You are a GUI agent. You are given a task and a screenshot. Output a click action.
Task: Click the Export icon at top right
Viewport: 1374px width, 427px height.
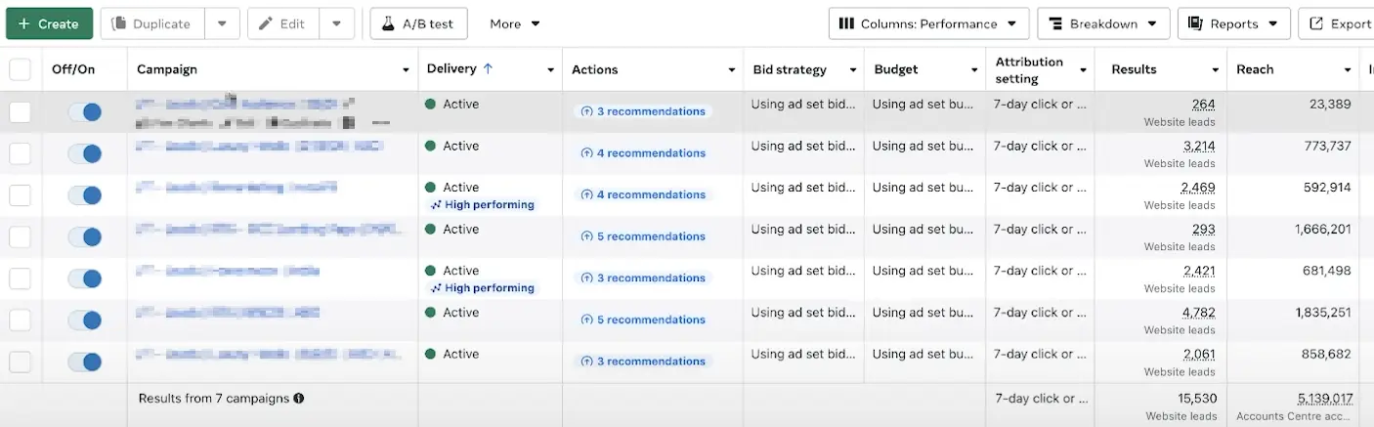(1316, 23)
